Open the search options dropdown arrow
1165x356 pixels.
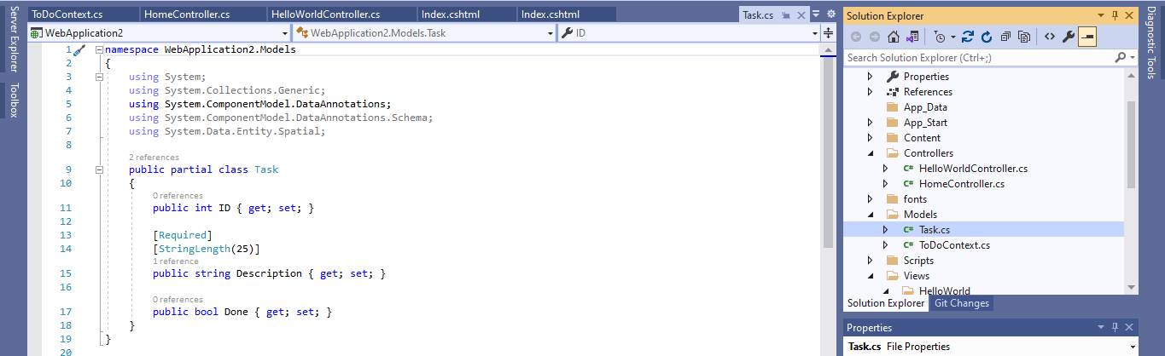pos(1132,57)
